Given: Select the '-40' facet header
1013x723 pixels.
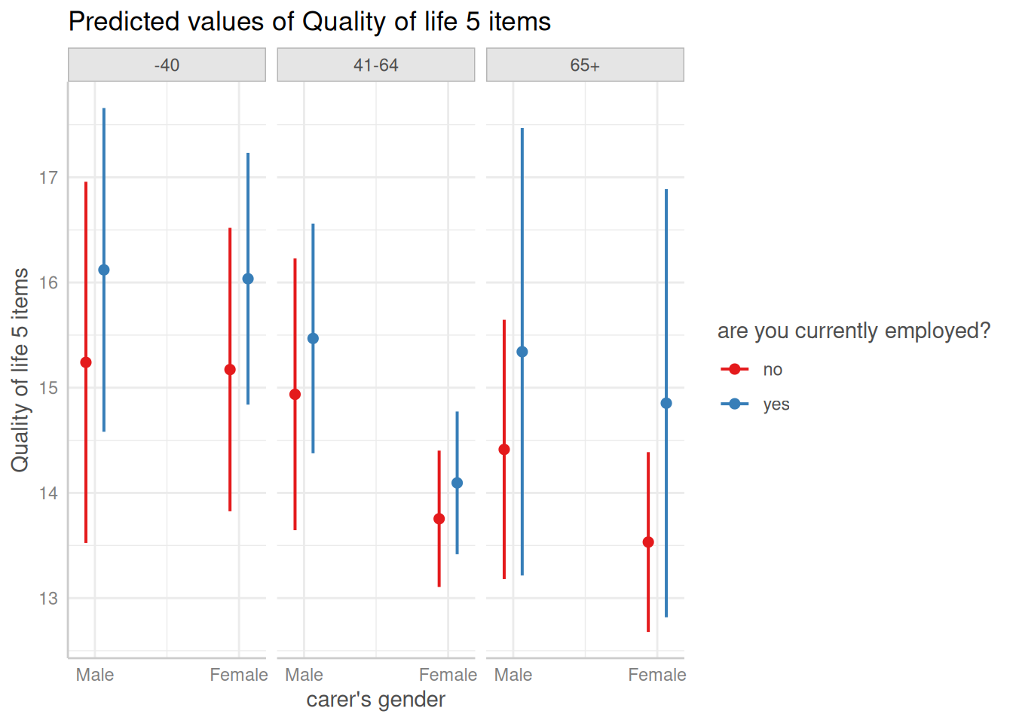Looking at the screenshot, I should (167, 66).
